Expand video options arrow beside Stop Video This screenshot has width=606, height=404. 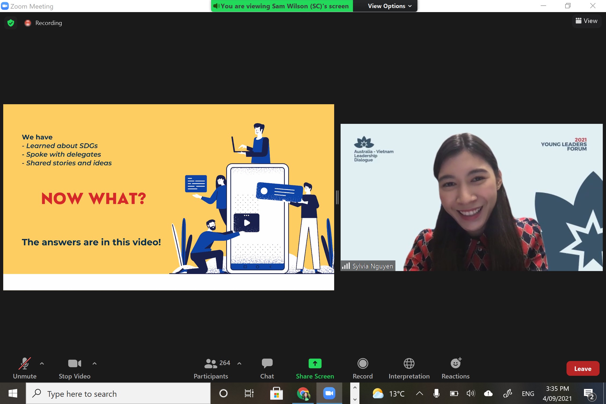point(95,363)
